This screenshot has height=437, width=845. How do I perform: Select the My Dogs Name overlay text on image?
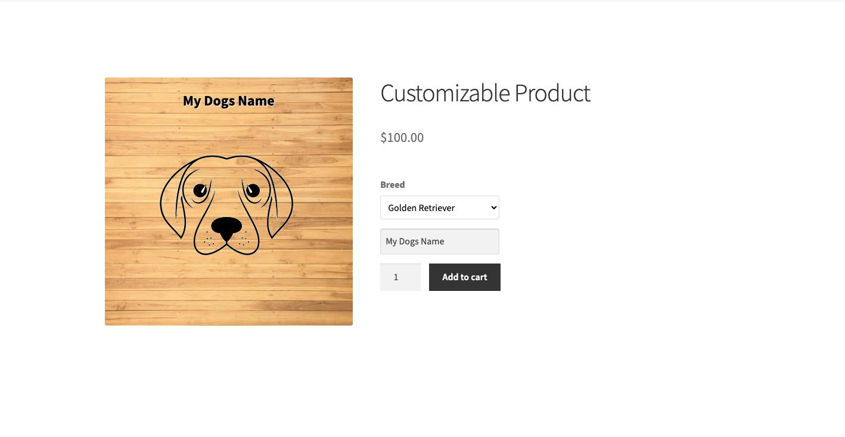point(229,101)
